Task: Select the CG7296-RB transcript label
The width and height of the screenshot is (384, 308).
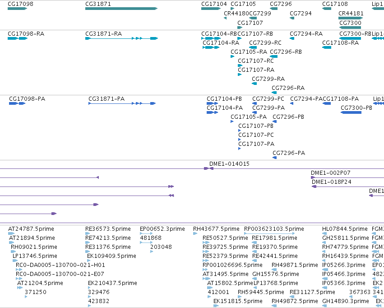Action: coord(286,51)
